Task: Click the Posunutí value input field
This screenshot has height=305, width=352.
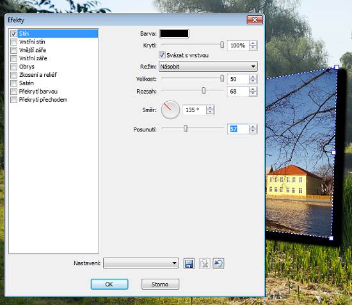Action: pos(238,129)
